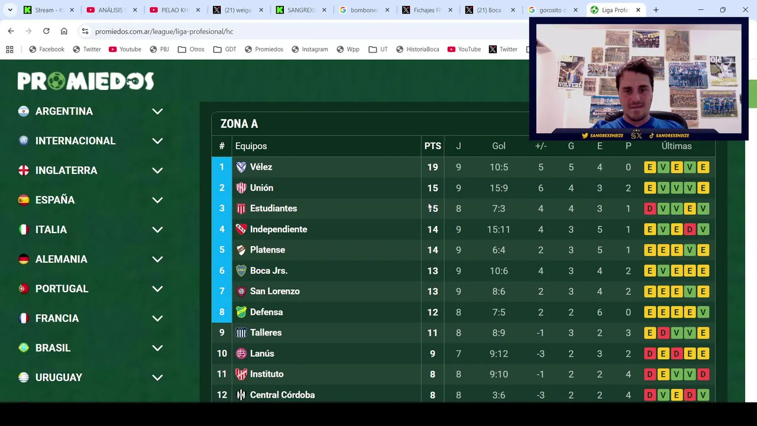Click the Platense team crest
The image size is (757, 426).
(241, 250)
